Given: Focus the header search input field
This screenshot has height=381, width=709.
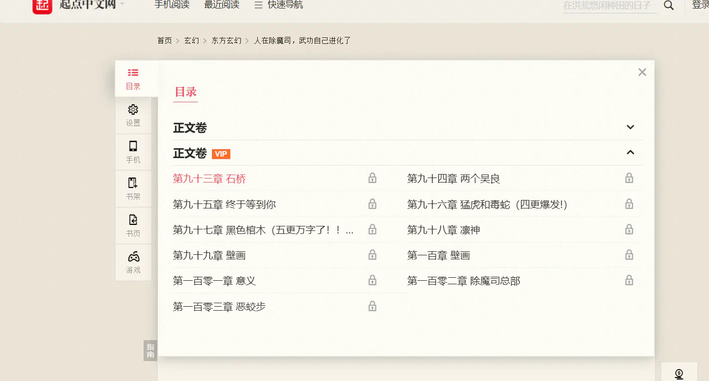Looking at the screenshot, I should [x=610, y=6].
